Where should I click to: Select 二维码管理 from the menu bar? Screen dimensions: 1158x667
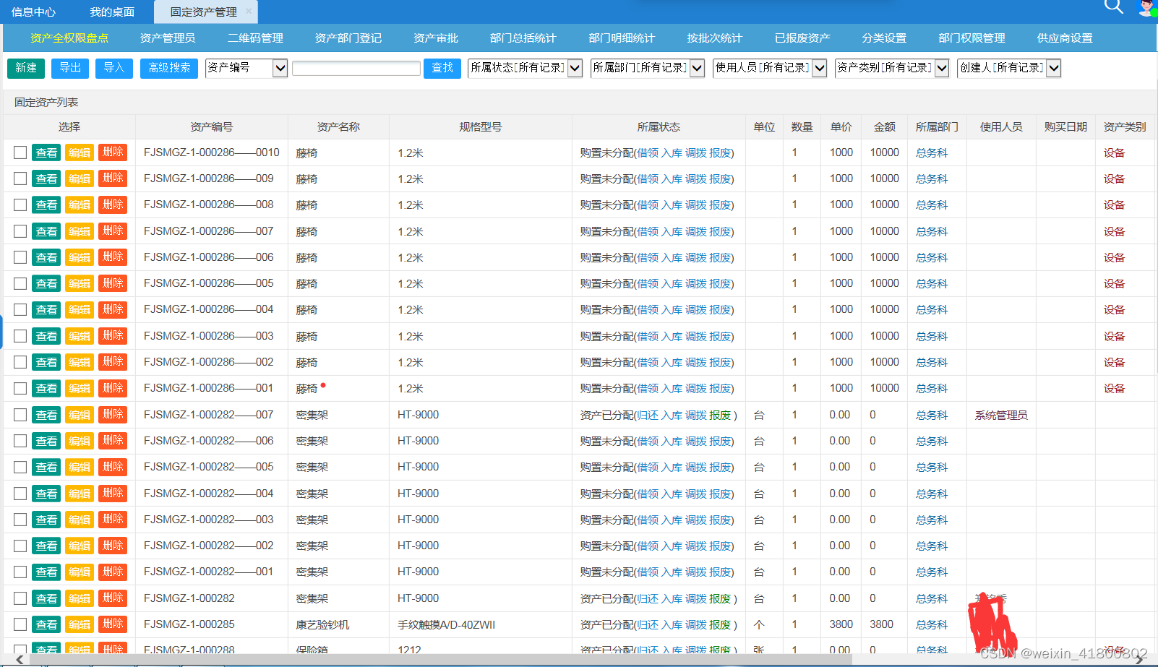click(x=254, y=38)
